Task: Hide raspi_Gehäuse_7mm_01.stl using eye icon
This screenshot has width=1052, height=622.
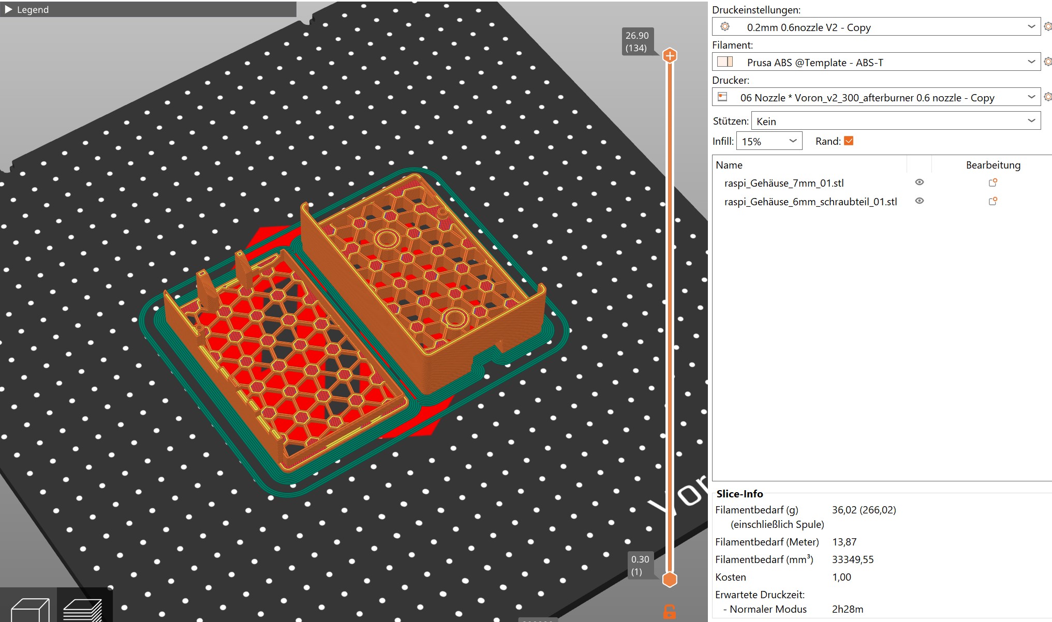Action: coord(920,182)
